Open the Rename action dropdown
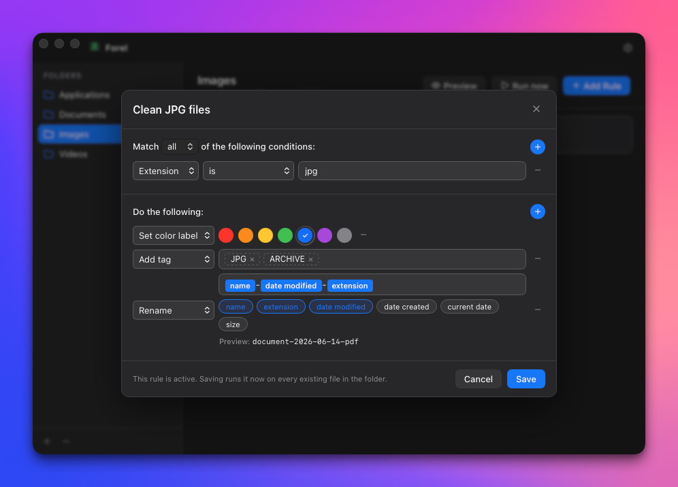The image size is (678, 487). pyautogui.click(x=174, y=310)
